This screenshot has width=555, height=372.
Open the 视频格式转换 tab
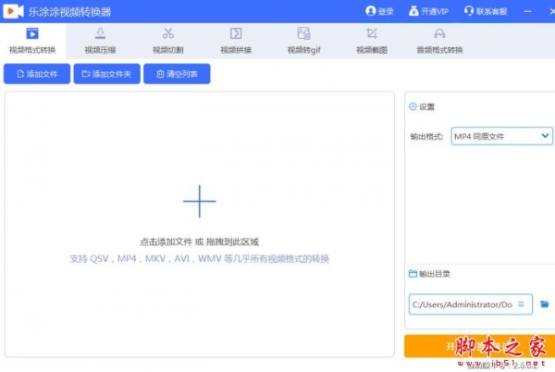click(32, 41)
